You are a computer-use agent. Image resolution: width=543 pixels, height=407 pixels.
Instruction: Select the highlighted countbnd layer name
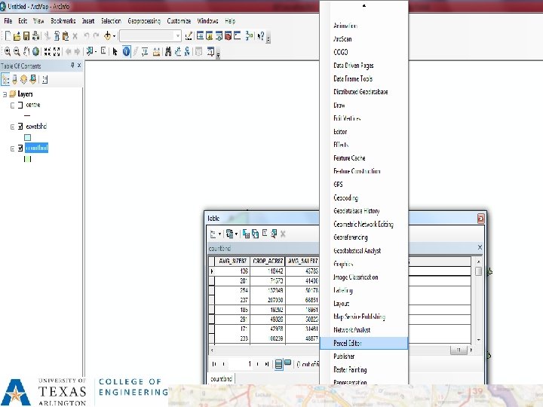click(x=37, y=148)
